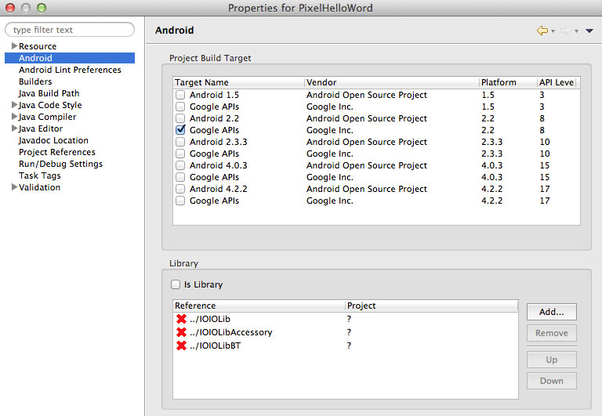Click the Add... library button
The height and width of the screenshot is (416, 602).
pos(551,312)
